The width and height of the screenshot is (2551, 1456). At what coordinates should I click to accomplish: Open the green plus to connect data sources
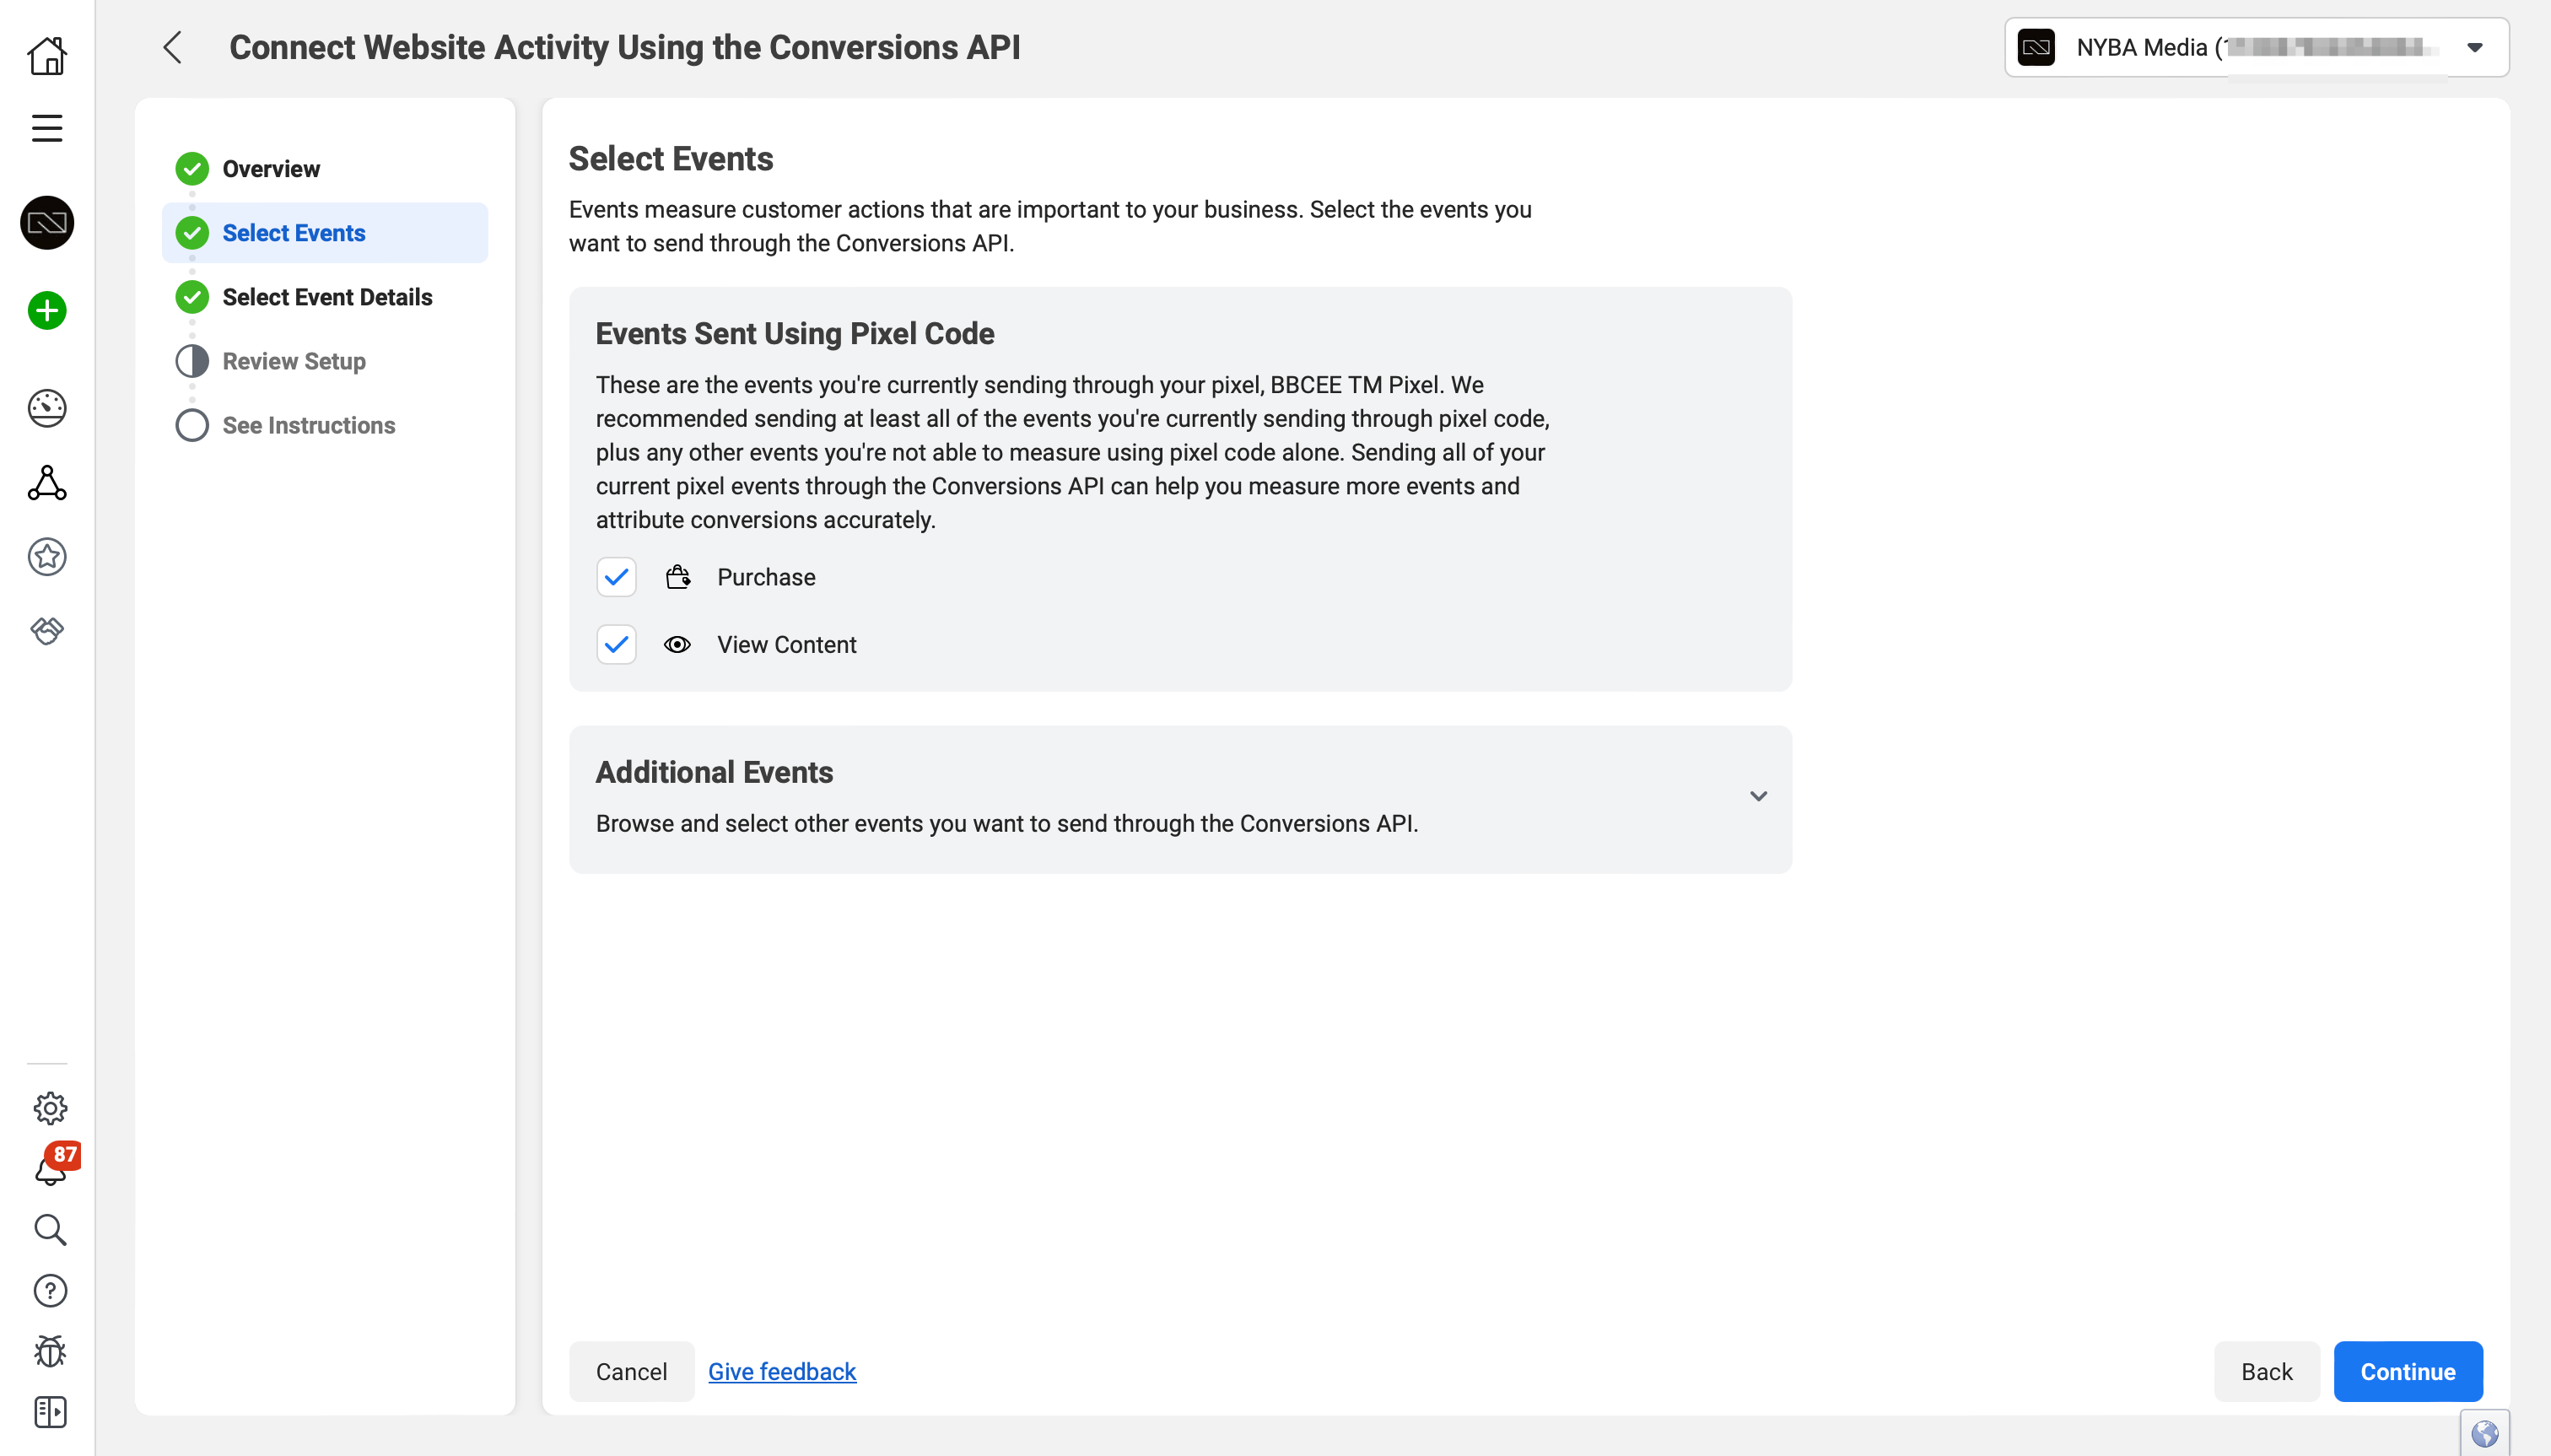(x=47, y=310)
